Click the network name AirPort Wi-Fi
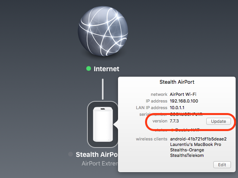238x178 pixels. pos(183,94)
